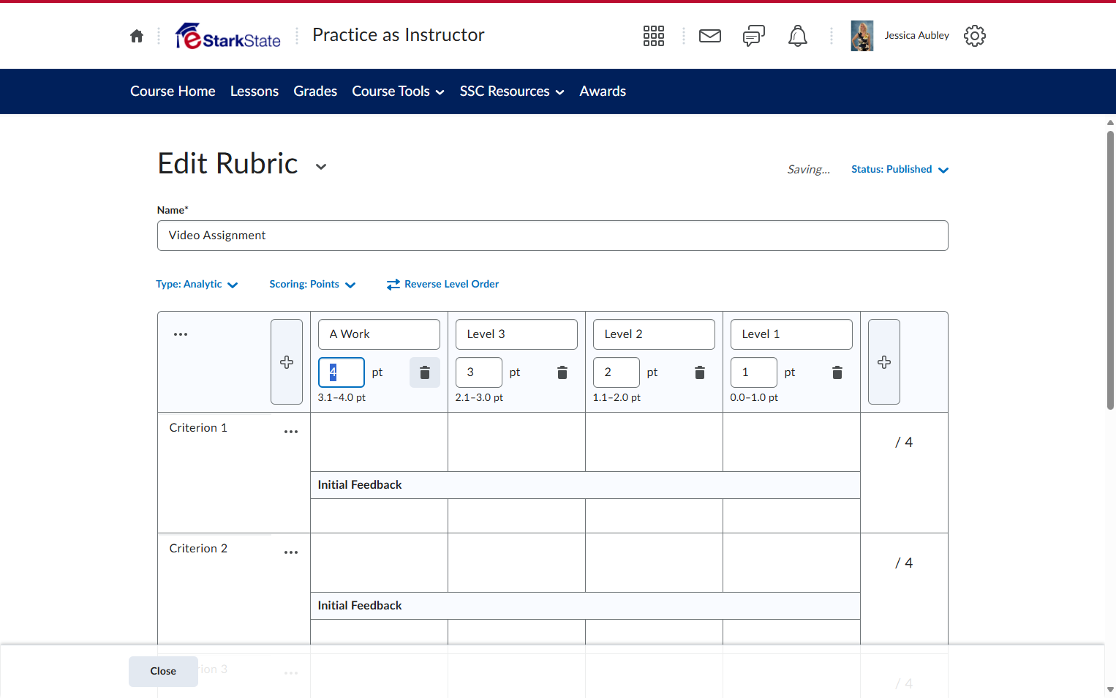The width and height of the screenshot is (1116, 698).
Task: Expand the Course Tools menu
Action: tap(399, 91)
